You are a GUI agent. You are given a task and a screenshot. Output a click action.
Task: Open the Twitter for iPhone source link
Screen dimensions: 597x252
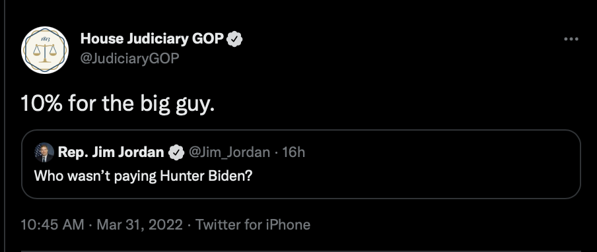tap(253, 225)
